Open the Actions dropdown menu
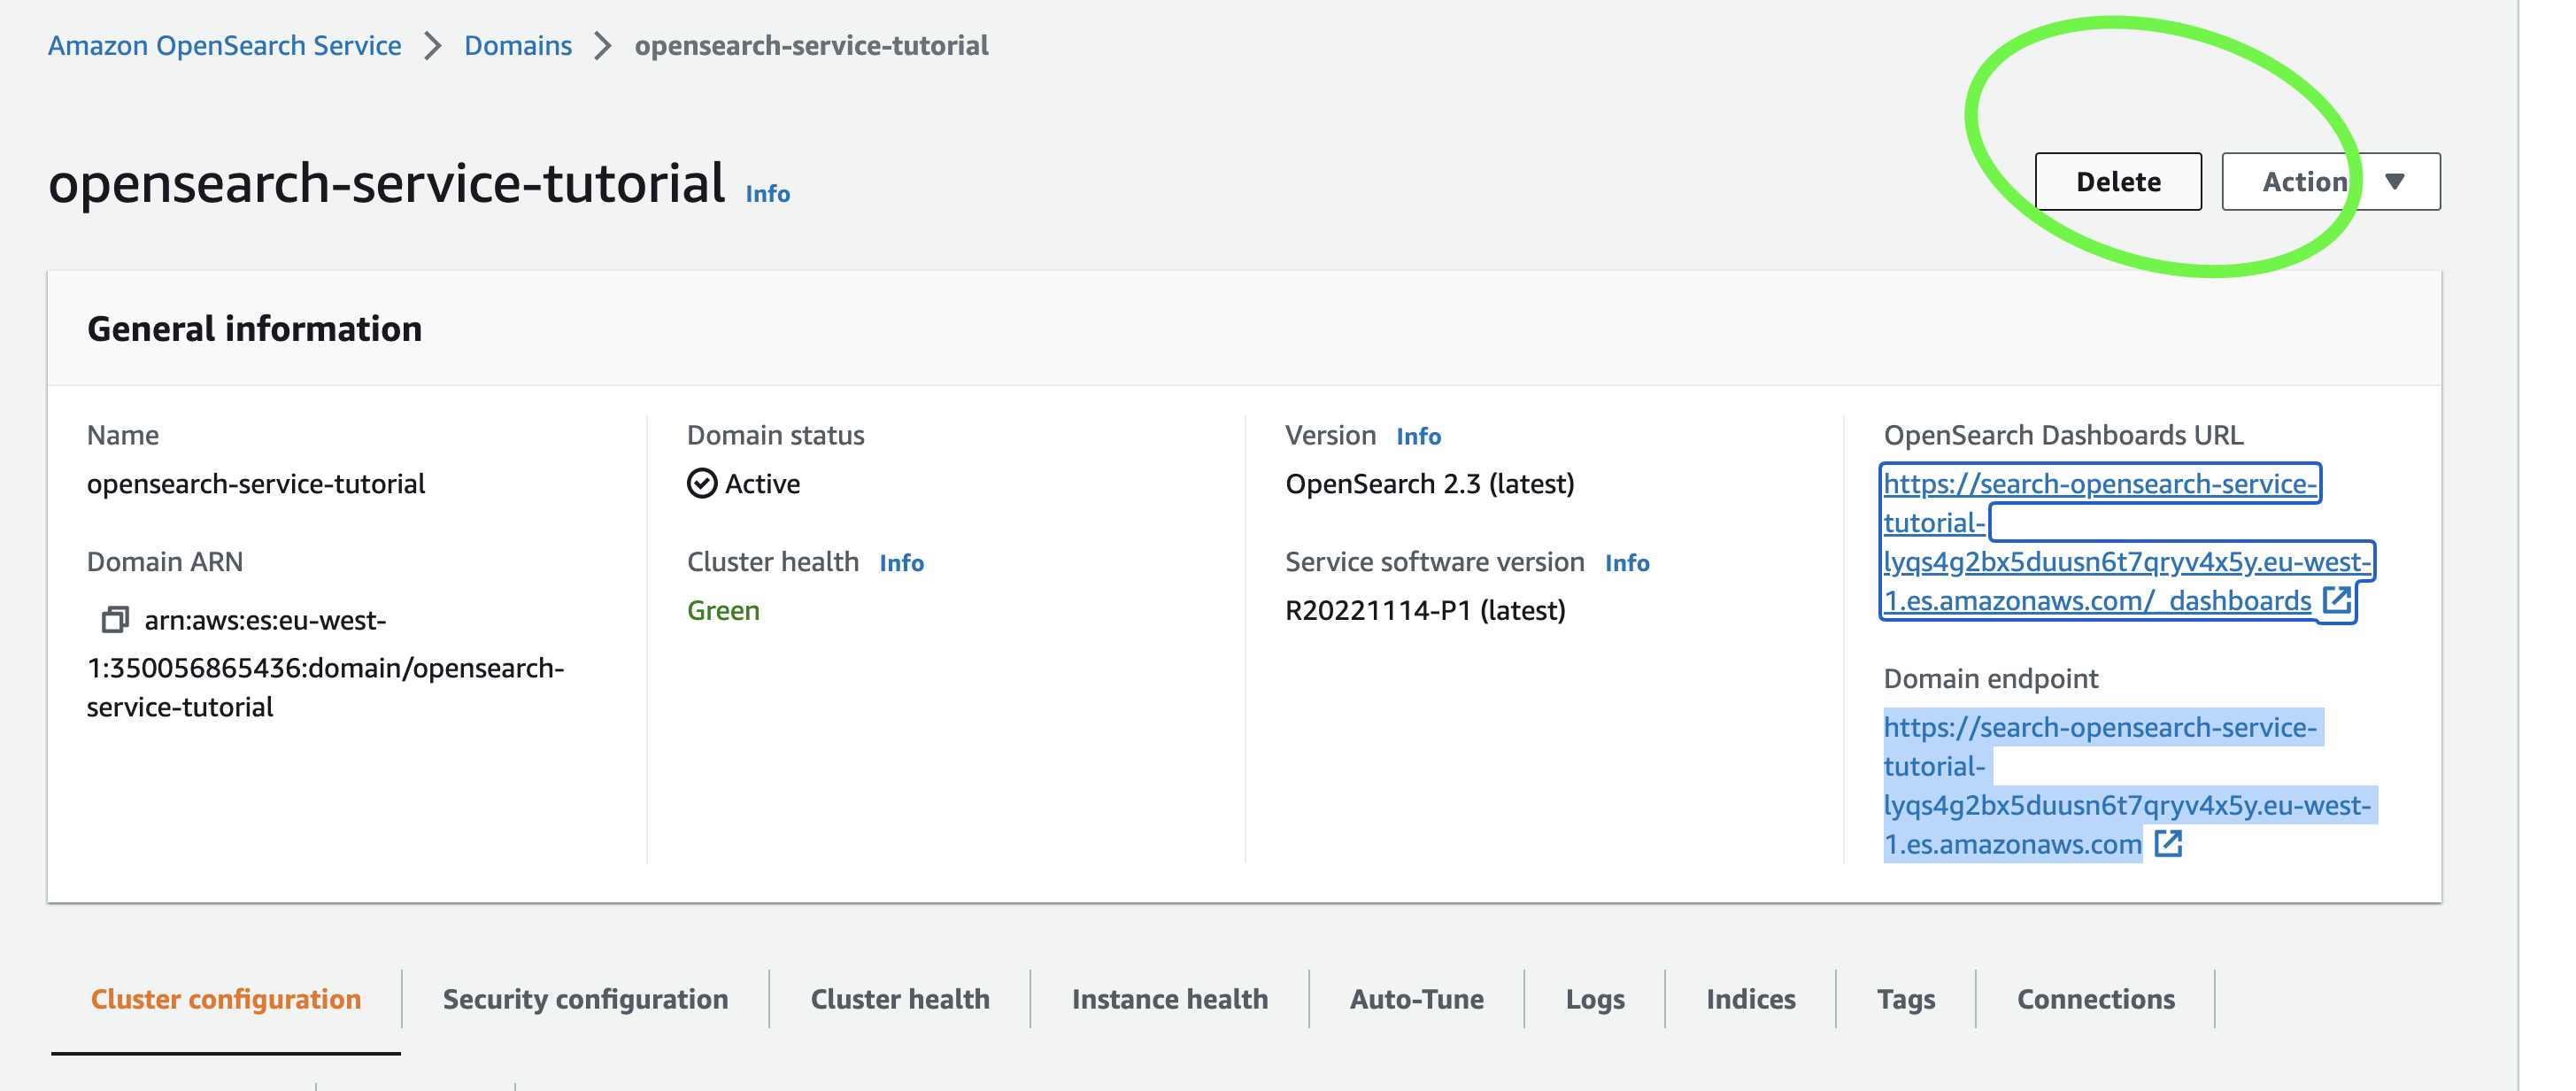 (x=2304, y=182)
